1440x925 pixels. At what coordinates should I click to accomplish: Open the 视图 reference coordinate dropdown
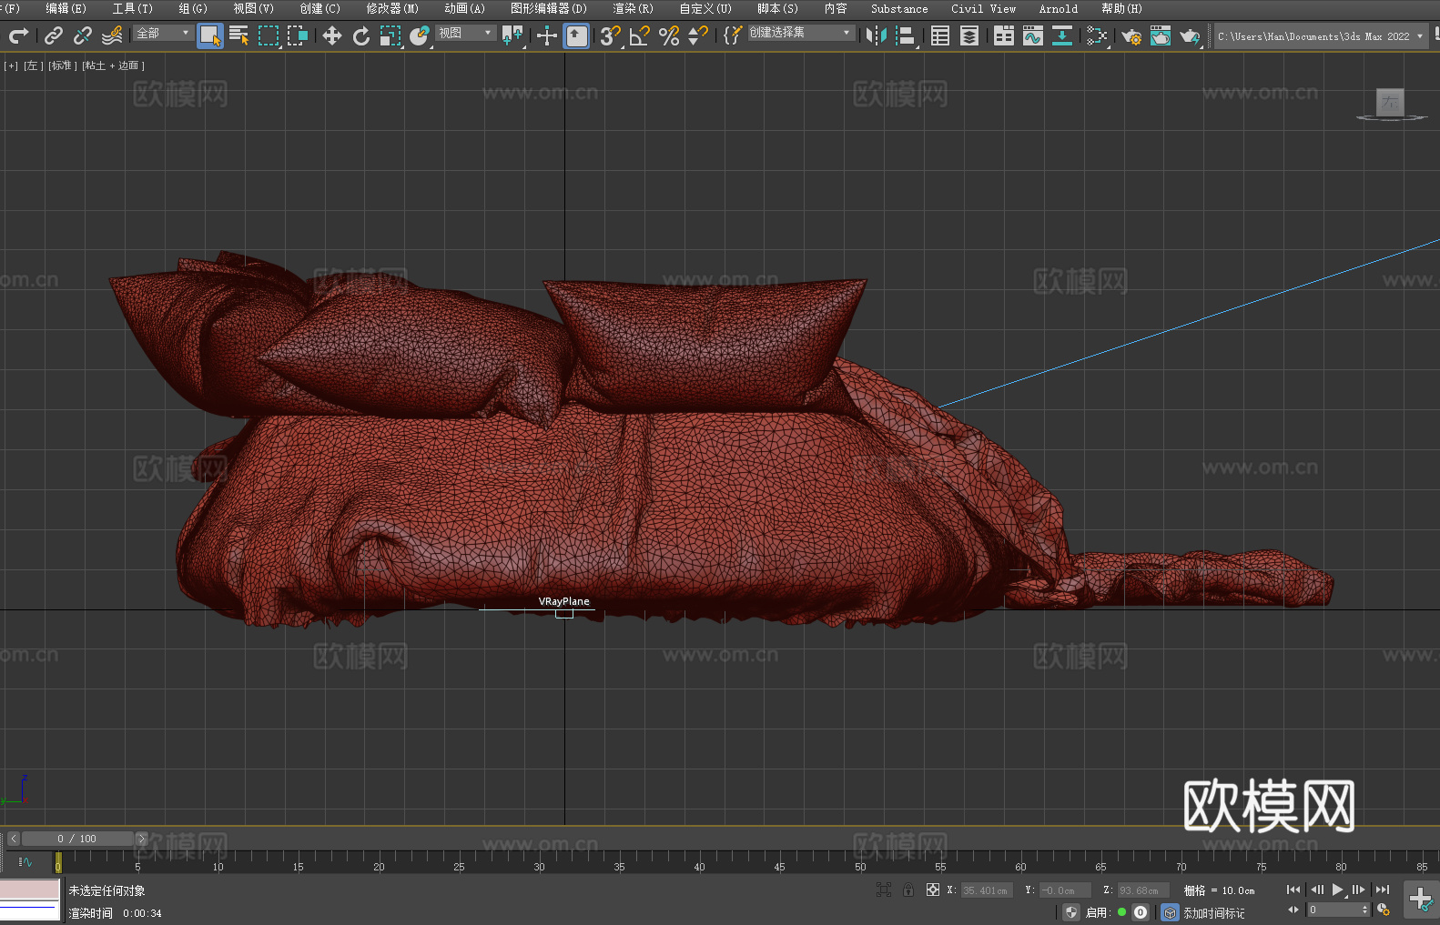pos(465,33)
